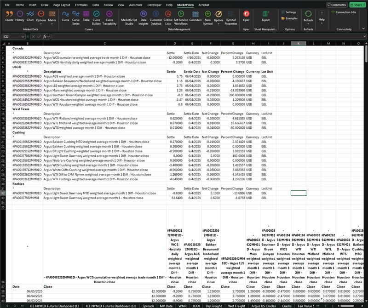
Task: Switch to the Page Layout tab
Action: pyautogui.click(x=62, y=5)
